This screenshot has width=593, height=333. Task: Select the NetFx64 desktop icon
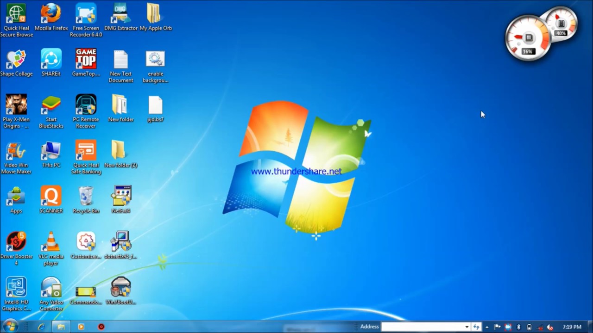(121, 200)
